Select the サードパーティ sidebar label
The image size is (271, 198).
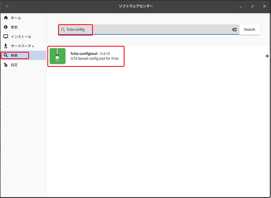[x=23, y=46]
